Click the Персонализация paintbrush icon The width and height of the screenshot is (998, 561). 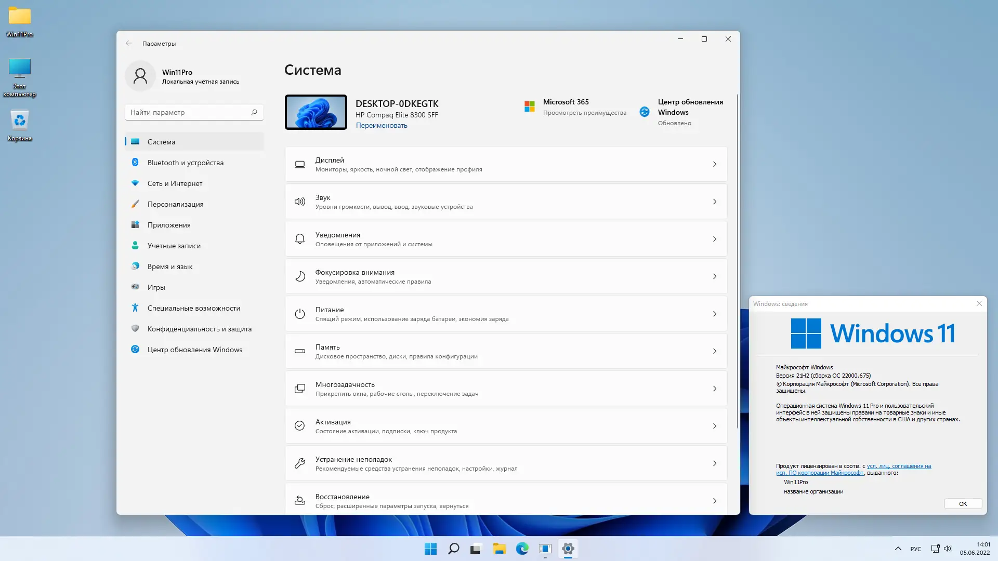point(135,204)
